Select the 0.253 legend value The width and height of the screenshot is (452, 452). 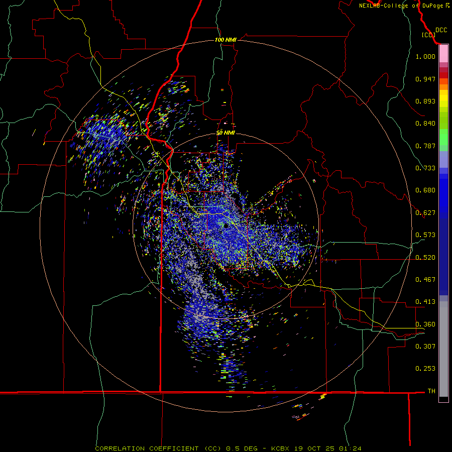pos(425,369)
